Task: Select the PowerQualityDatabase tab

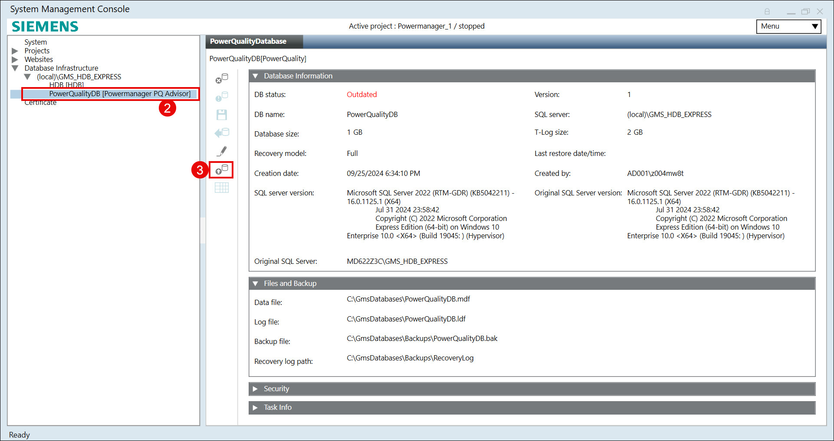Action: pyautogui.click(x=248, y=42)
